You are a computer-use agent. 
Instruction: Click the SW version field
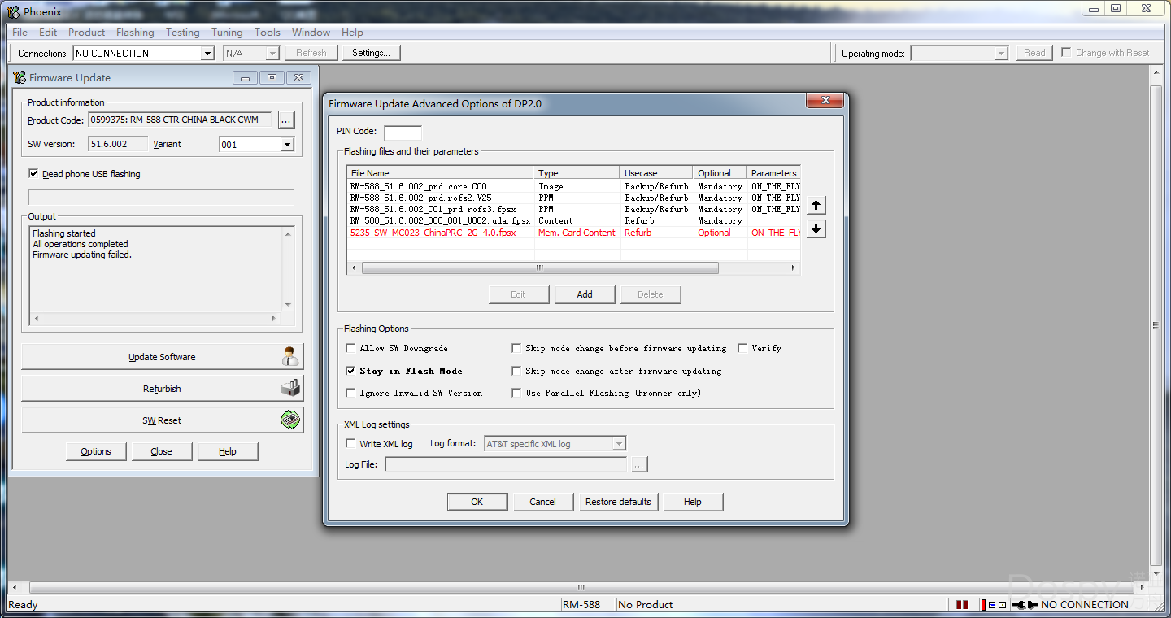pos(118,144)
